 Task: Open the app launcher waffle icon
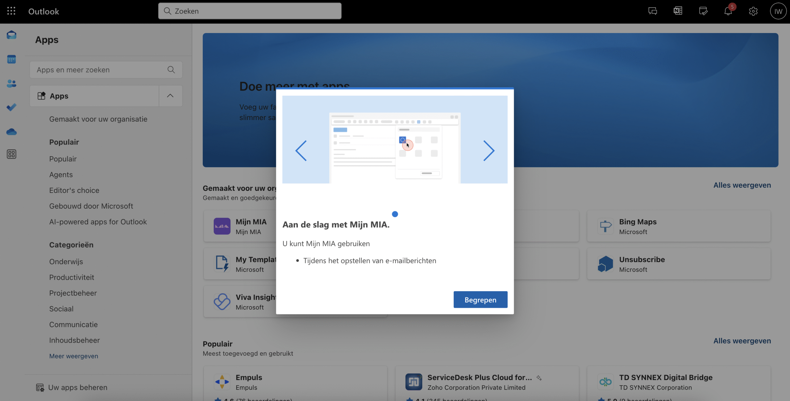pyautogui.click(x=11, y=11)
